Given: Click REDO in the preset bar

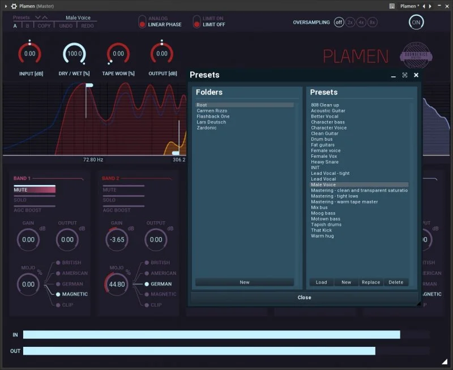Looking at the screenshot, I should 87,26.
